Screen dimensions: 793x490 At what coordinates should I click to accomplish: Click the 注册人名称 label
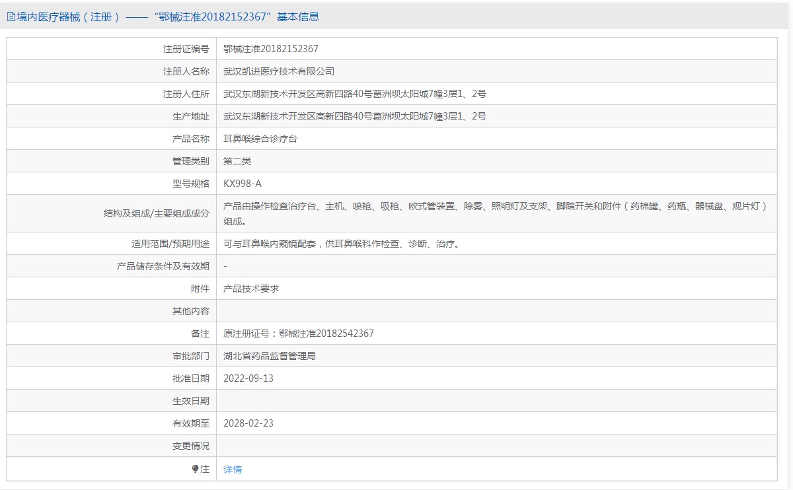click(x=186, y=71)
